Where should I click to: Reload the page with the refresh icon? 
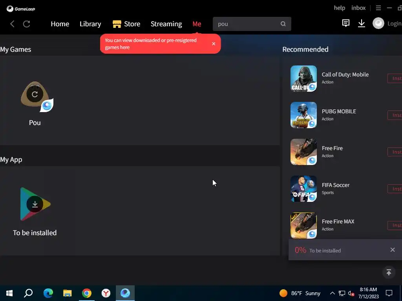tap(27, 24)
